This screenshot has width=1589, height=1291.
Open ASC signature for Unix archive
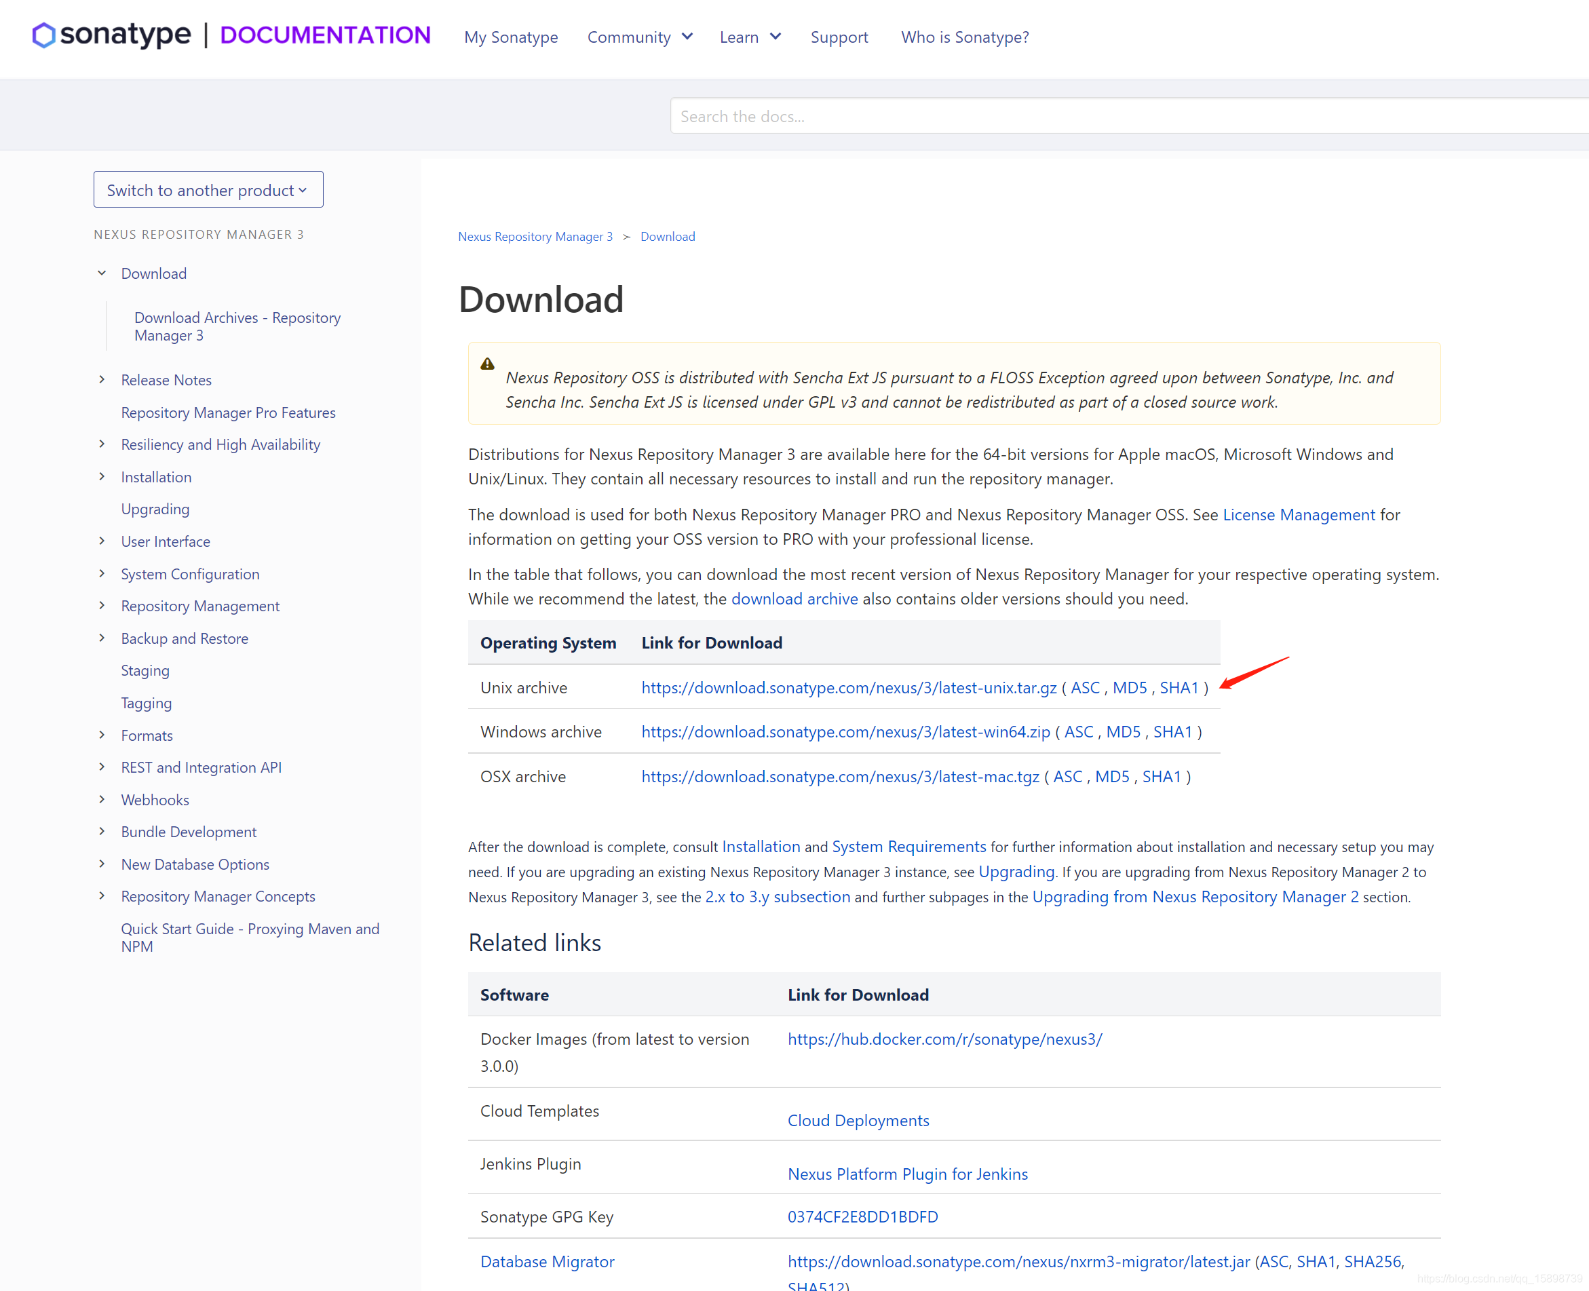[1085, 688]
